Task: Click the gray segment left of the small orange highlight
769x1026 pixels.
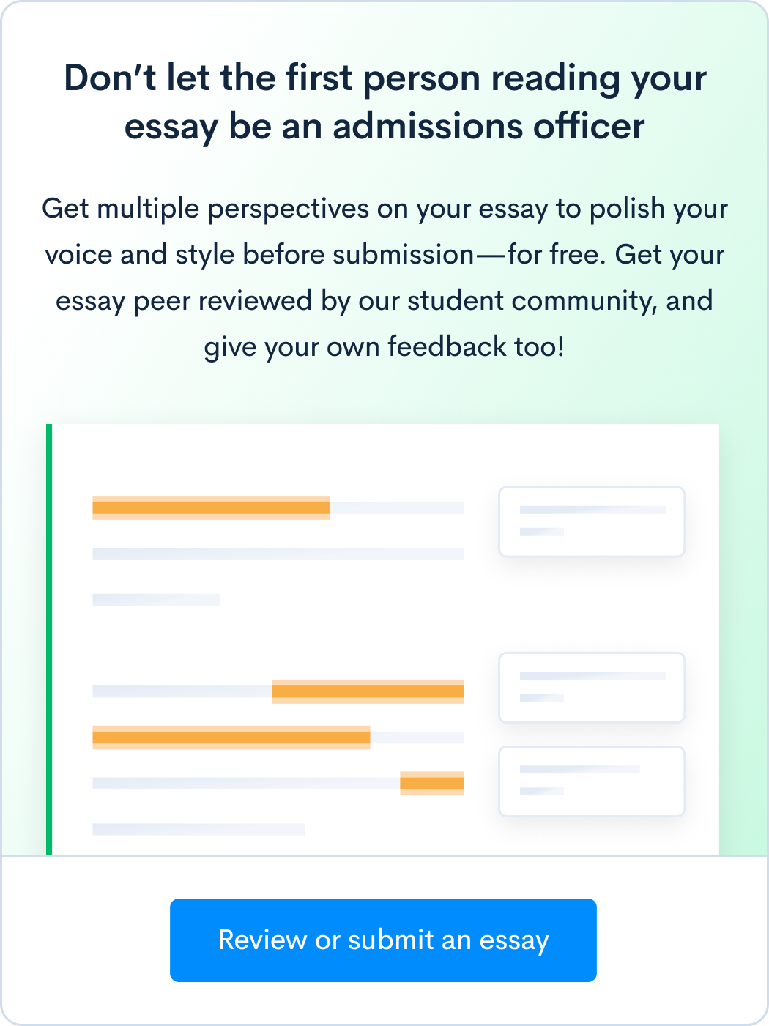Action: pos(246,783)
